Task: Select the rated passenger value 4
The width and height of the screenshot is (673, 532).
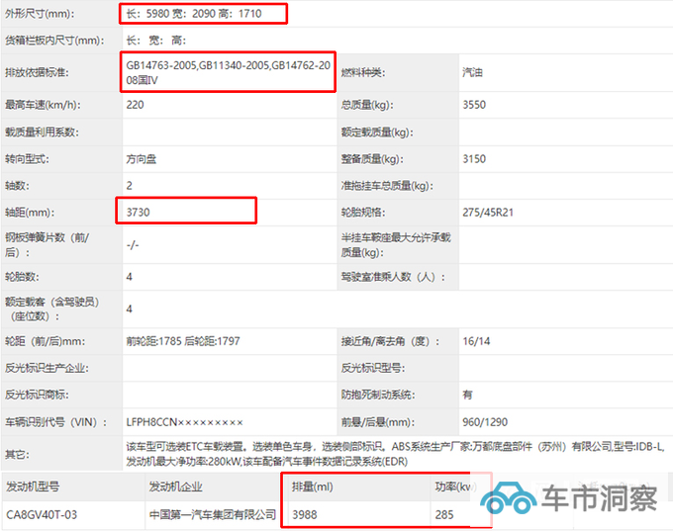Action: coord(130,309)
